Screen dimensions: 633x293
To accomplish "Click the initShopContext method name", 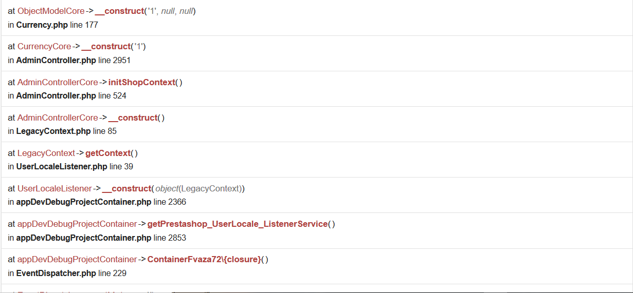I will [141, 82].
